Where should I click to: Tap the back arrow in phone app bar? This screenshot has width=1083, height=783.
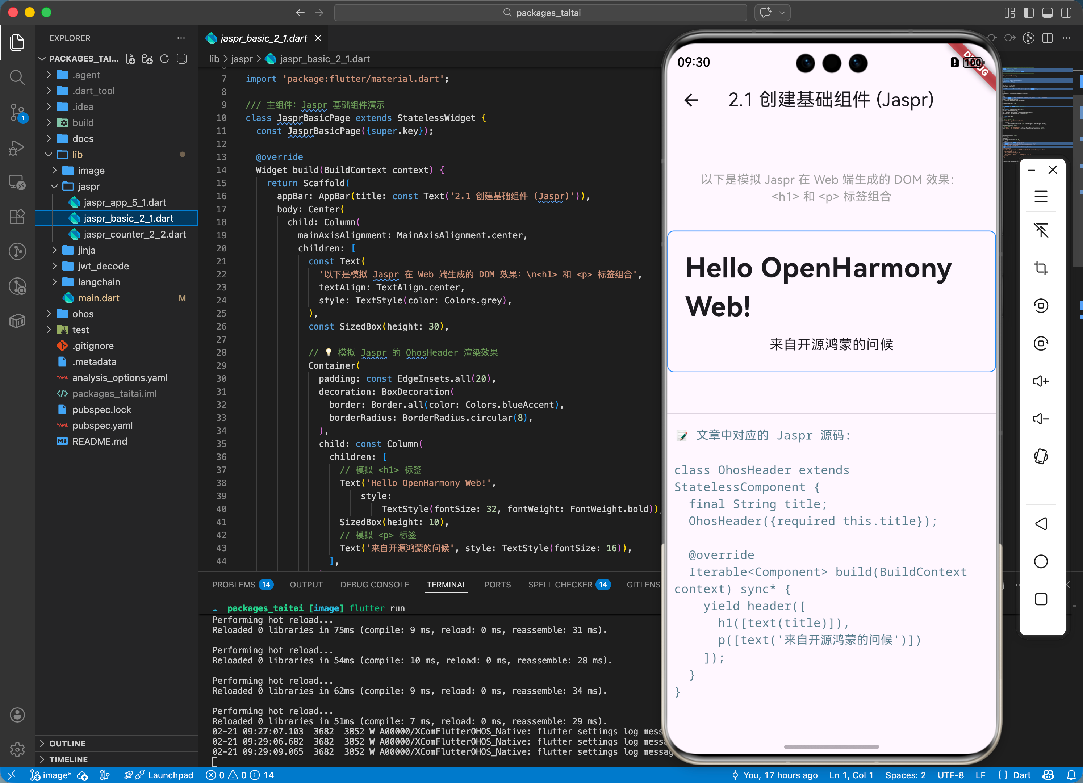click(x=691, y=100)
